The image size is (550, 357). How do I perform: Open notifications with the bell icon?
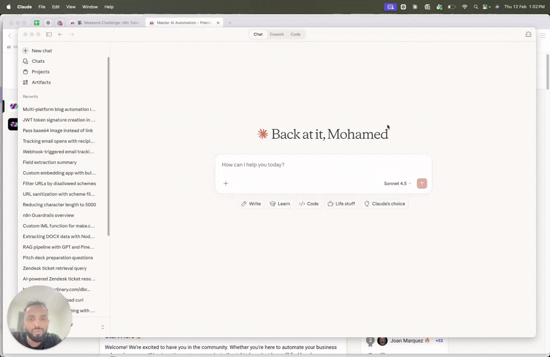tap(528, 34)
